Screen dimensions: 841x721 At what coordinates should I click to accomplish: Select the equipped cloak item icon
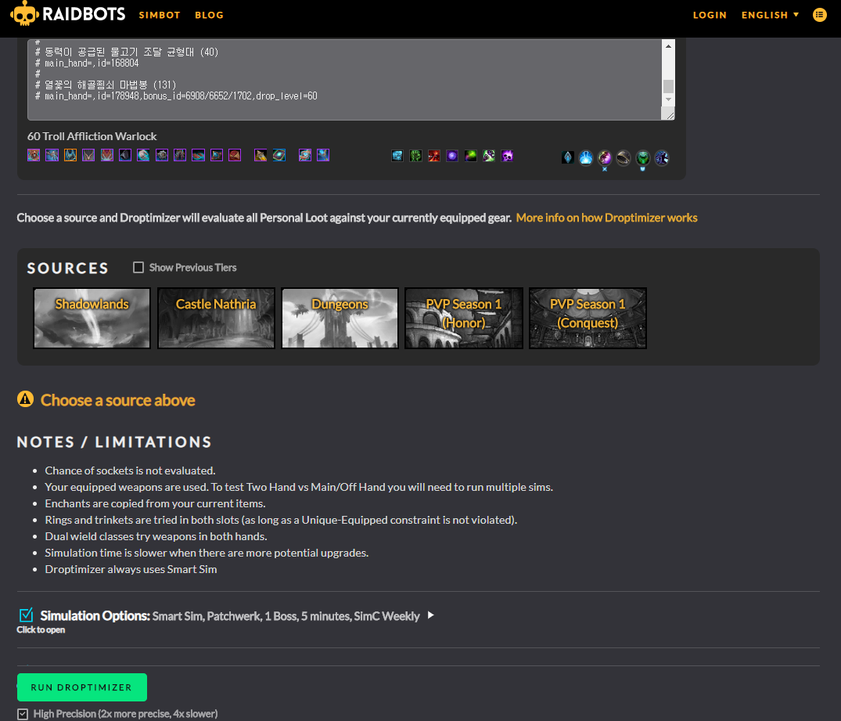coord(88,156)
